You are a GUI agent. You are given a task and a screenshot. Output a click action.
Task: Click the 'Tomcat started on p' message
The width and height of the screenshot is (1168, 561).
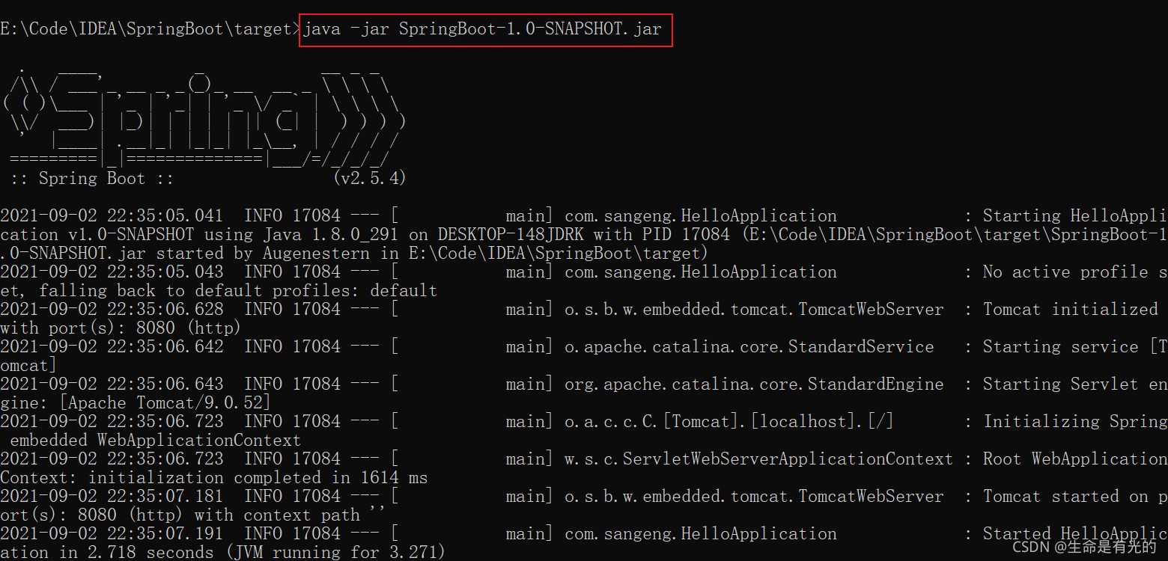1074,497
